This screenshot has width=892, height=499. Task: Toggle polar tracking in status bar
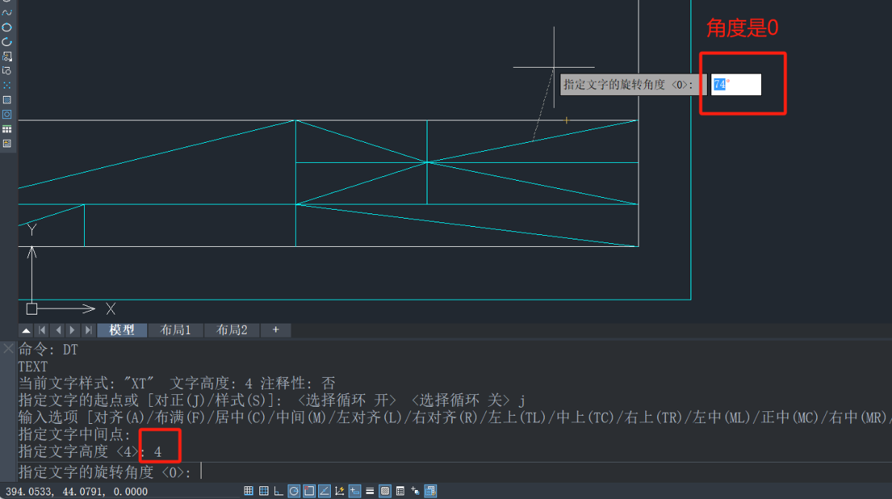point(294,491)
